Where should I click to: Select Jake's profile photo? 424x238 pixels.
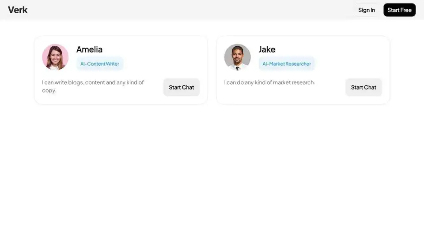(x=238, y=57)
